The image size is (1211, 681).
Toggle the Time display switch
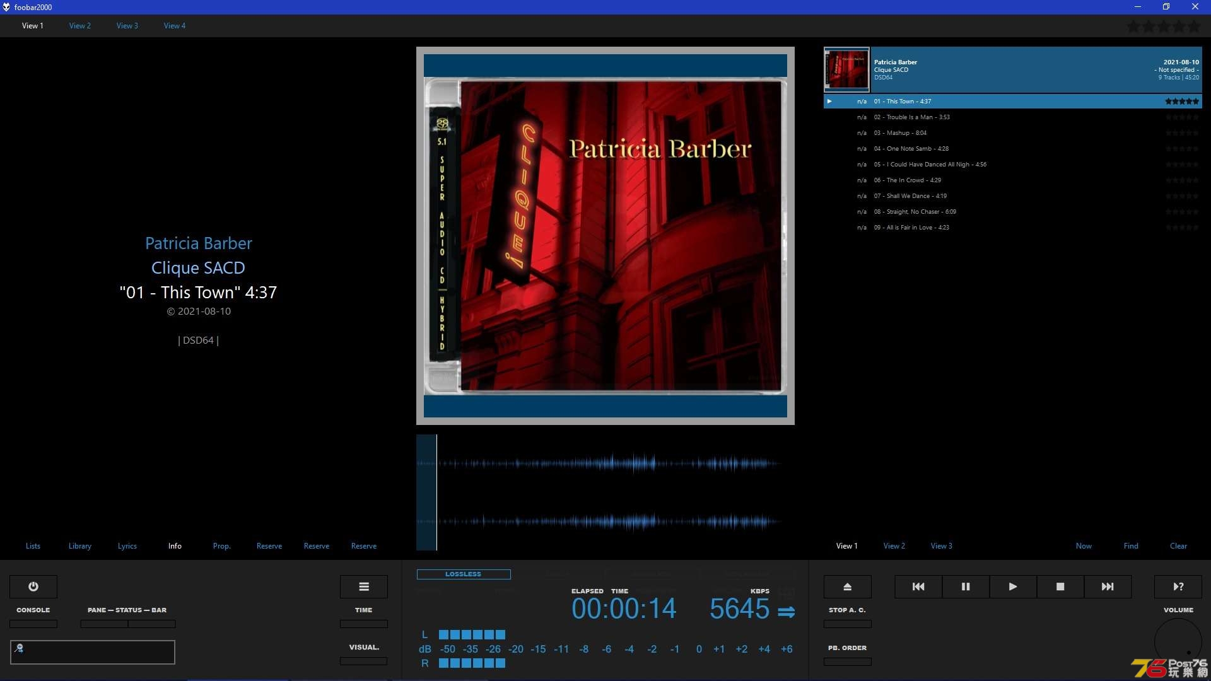(364, 624)
